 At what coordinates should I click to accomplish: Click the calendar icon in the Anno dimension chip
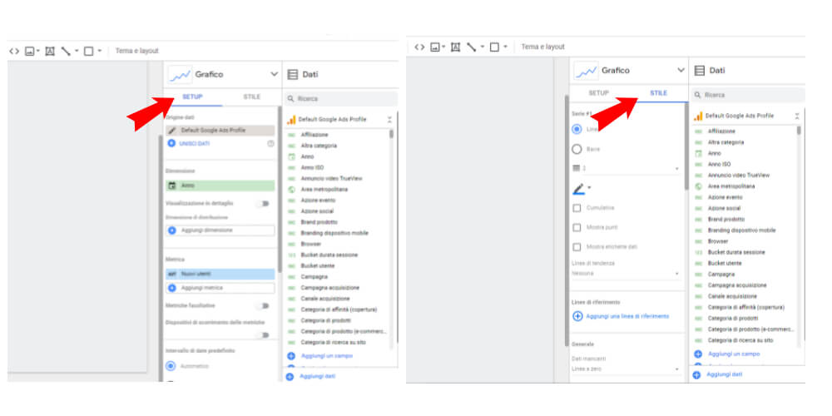pyautogui.click(x=172, y=186)
